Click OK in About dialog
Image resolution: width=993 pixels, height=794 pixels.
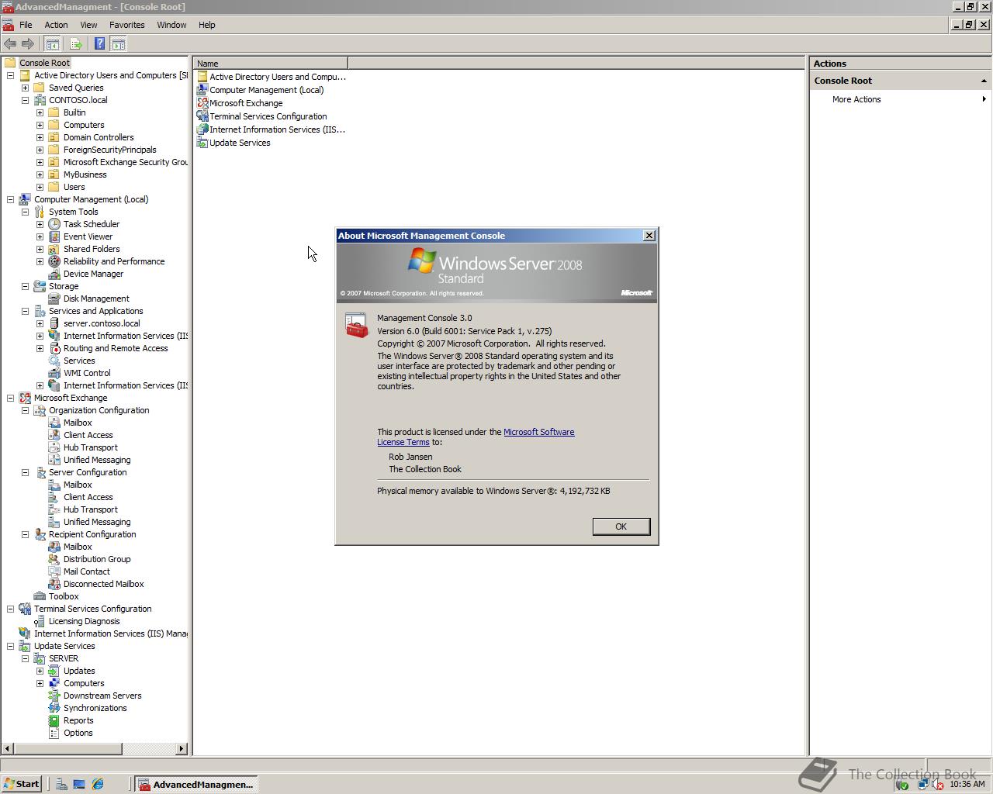(x=621, y=526)
